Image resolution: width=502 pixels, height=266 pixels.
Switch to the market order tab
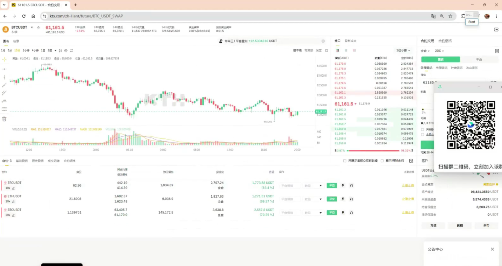[x=441, y=68]
